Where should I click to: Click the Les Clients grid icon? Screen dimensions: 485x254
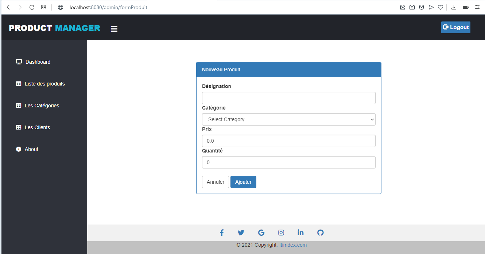tap(19, 127)
